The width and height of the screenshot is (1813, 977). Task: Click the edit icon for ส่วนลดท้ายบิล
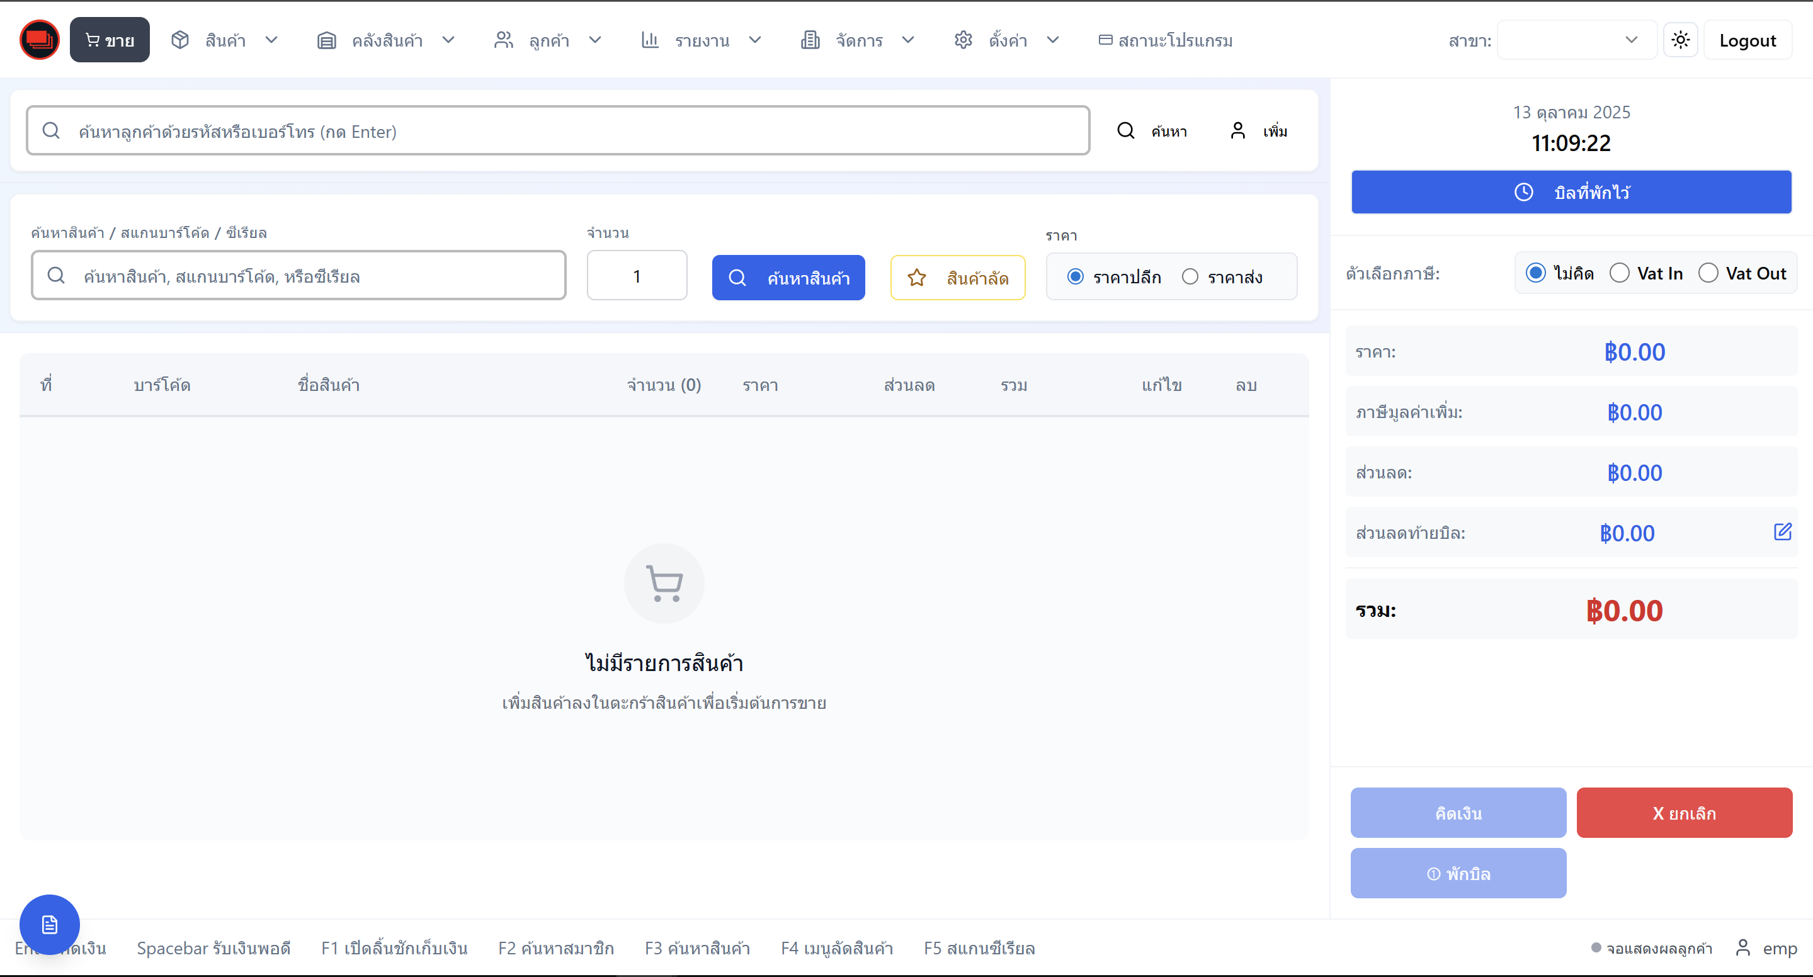coord(1782,532)
